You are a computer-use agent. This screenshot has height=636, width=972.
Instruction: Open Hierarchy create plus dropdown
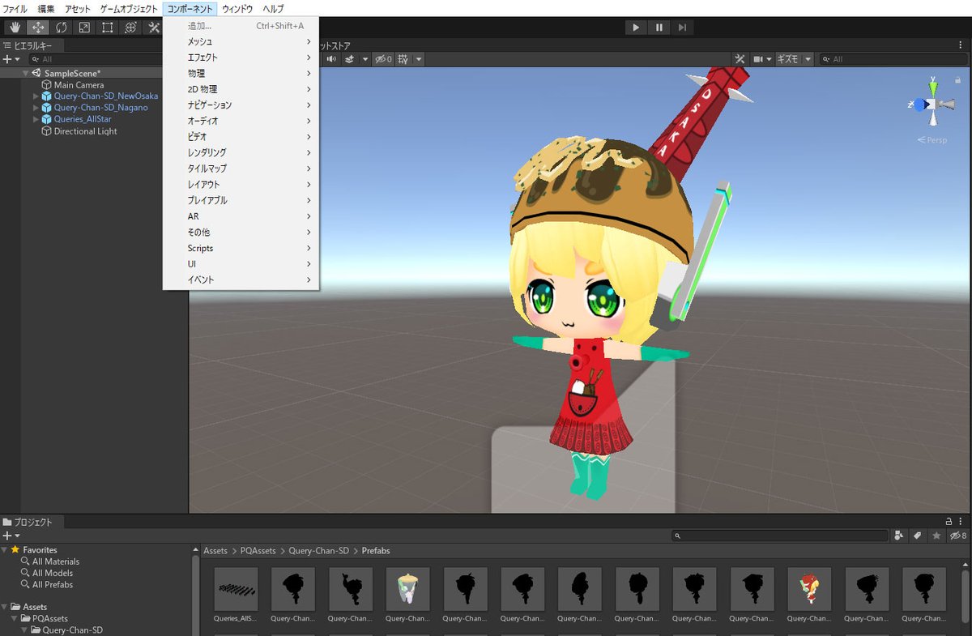tap(11, 59)
